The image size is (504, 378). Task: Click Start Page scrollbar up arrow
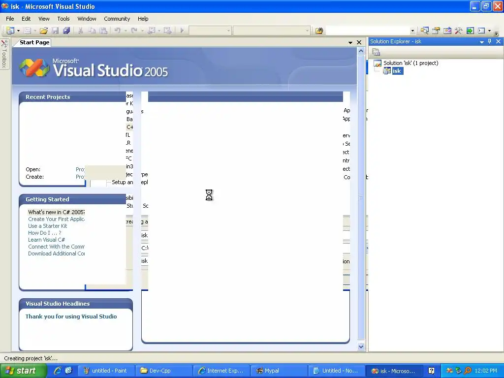361,51
